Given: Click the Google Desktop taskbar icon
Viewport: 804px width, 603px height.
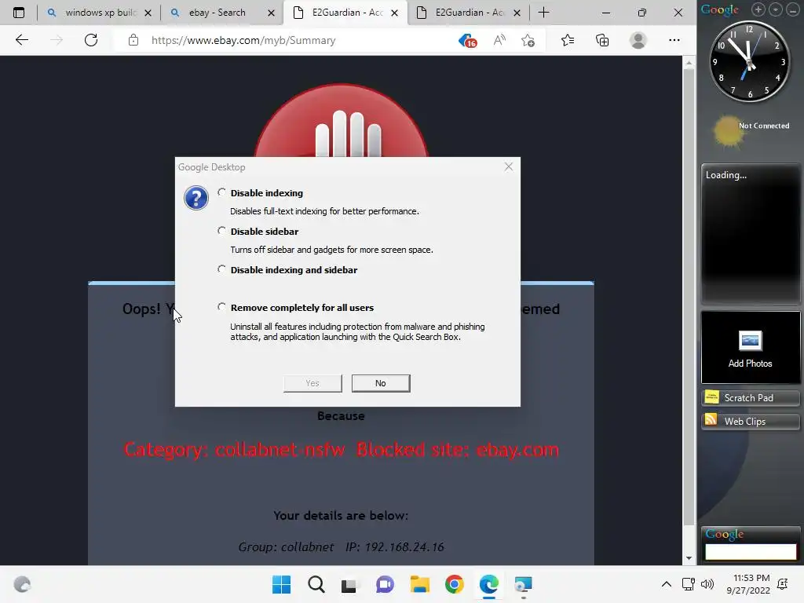Looking at the screenshot, I should (x=523, y=584).
